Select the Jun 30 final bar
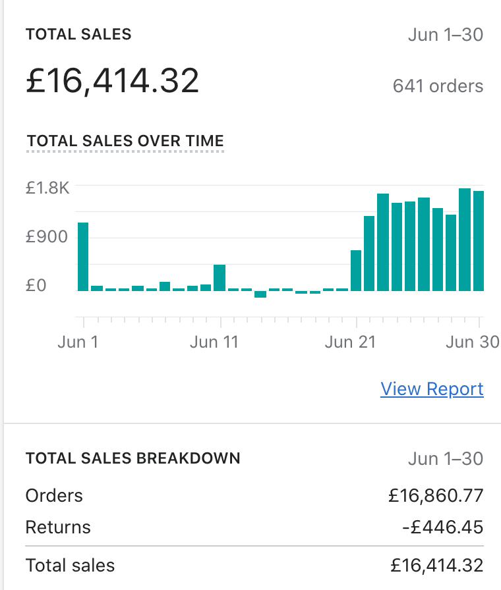Screen dimensions: 501x590 (479, 240)
